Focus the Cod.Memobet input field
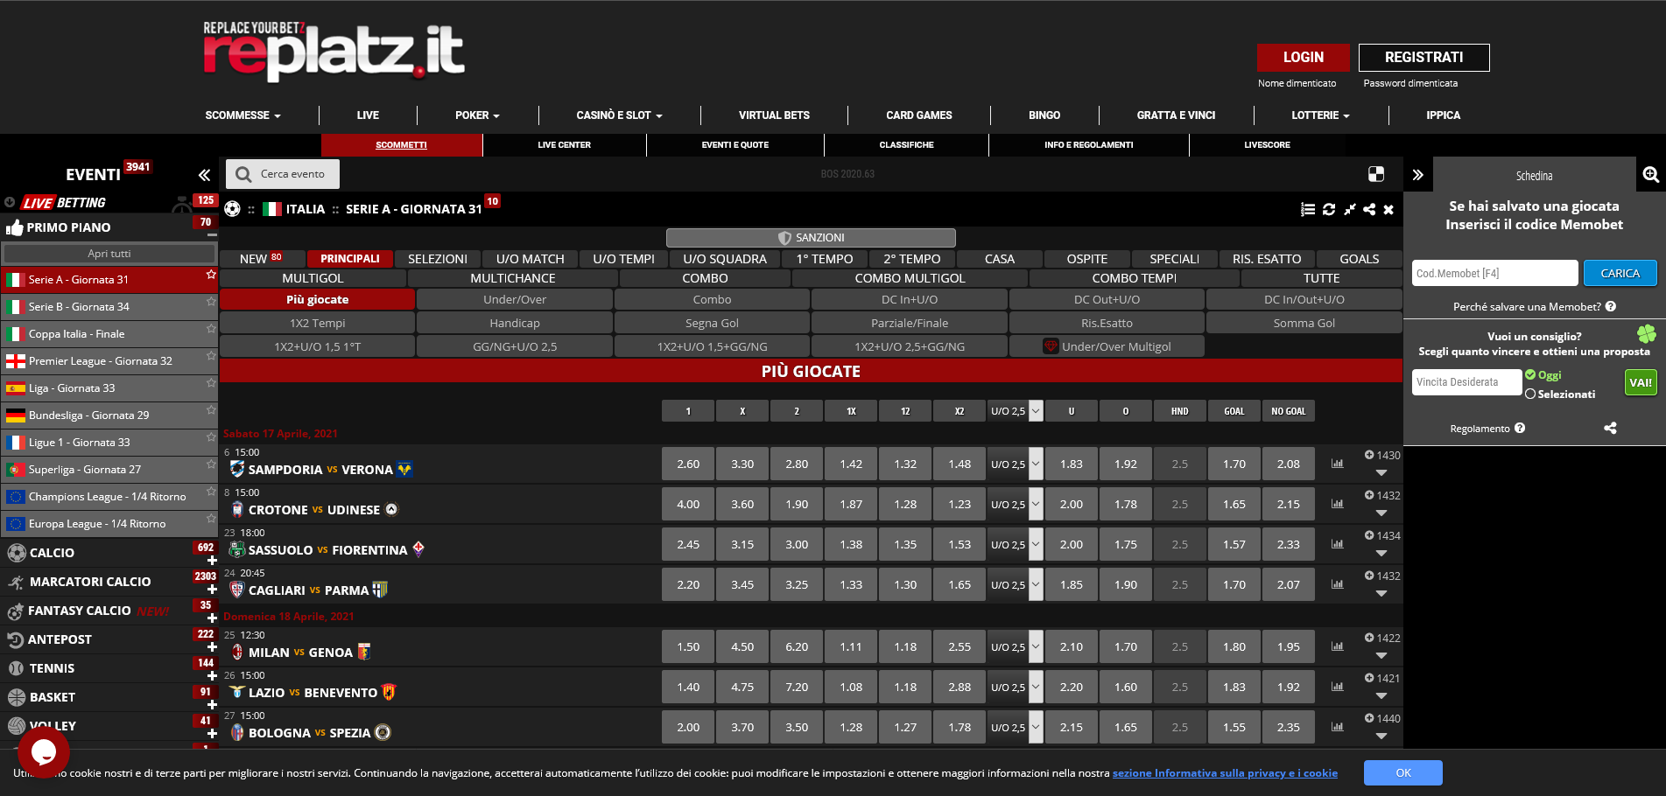Image resolution: width=1666 pixels, height=796 pixels. (1494, 273)
